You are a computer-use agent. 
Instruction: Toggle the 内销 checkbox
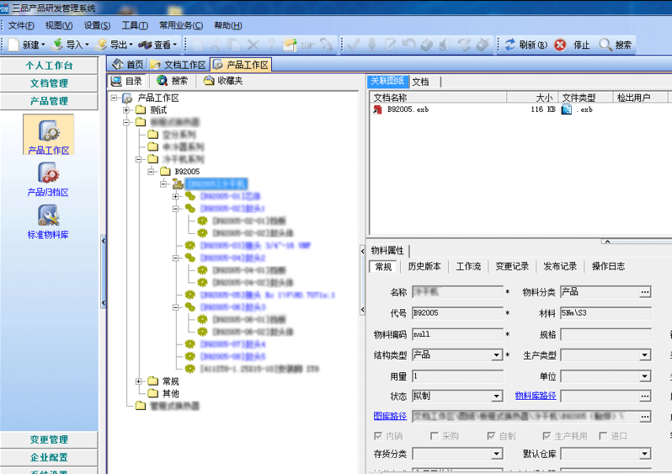pos(378,436)
